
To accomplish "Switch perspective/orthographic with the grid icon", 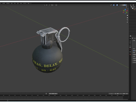I will [x=127, y=22].
